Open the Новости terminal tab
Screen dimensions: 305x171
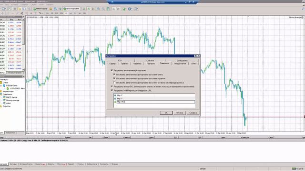(x=40, y=164)
